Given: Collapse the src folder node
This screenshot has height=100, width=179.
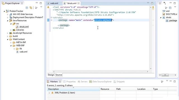Looking at the screenshot, I should tap(11, 24).
